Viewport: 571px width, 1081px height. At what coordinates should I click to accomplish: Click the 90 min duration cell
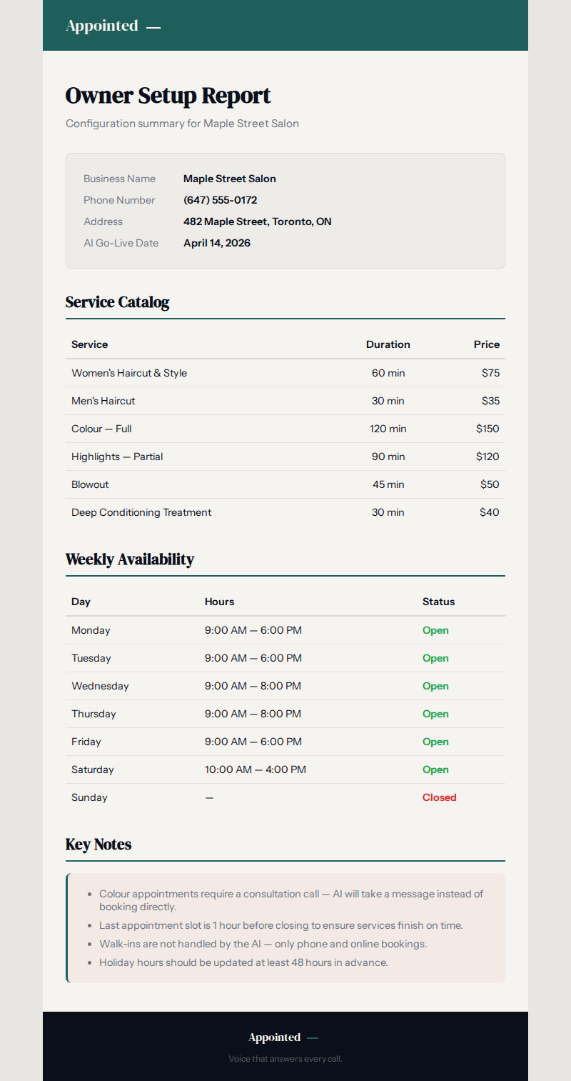click(x=388, y=457)
